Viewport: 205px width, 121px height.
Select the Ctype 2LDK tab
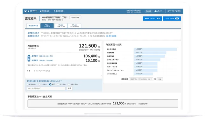point(74,26)
